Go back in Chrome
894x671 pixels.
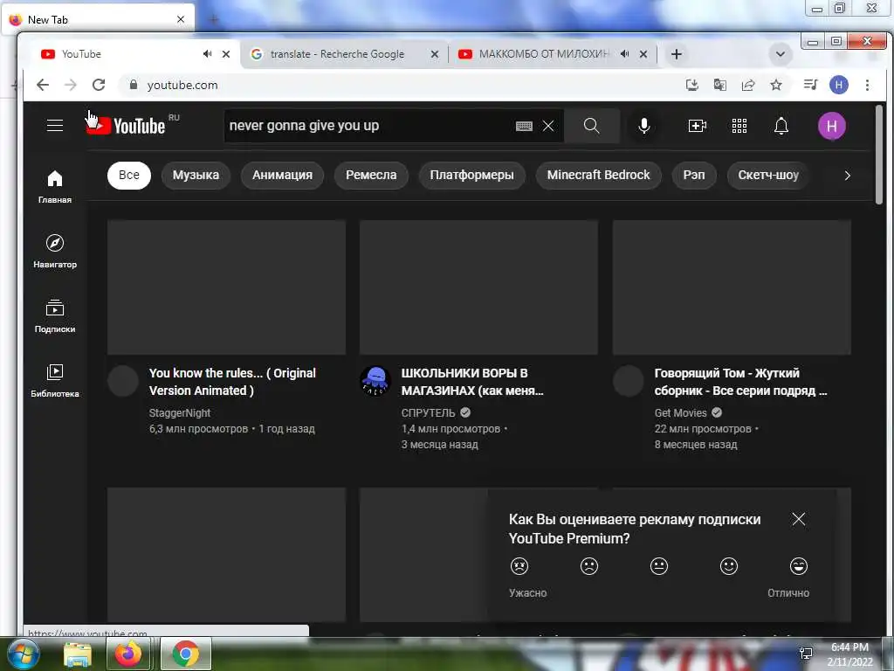pos(43,85)
